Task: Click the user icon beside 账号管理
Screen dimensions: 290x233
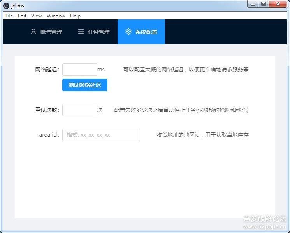Action: point(33,31)
